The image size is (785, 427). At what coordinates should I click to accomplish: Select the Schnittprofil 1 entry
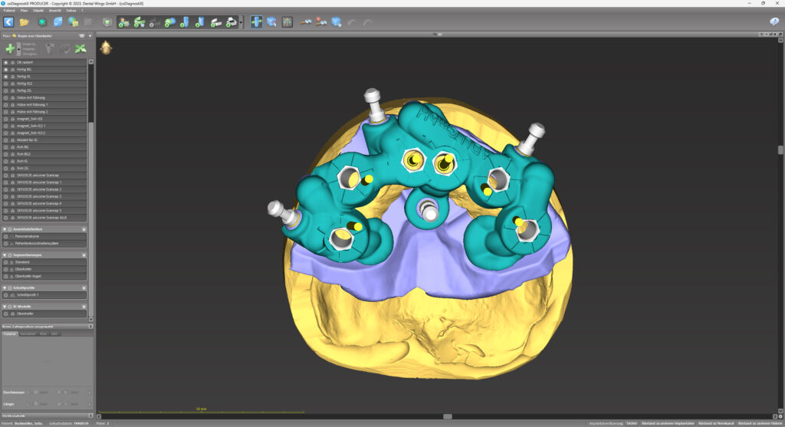point(26,294)
